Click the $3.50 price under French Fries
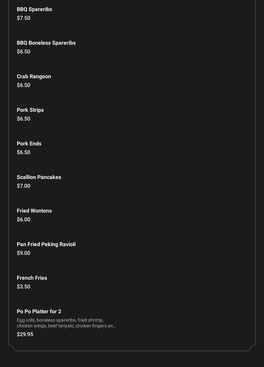 point(24,287)
